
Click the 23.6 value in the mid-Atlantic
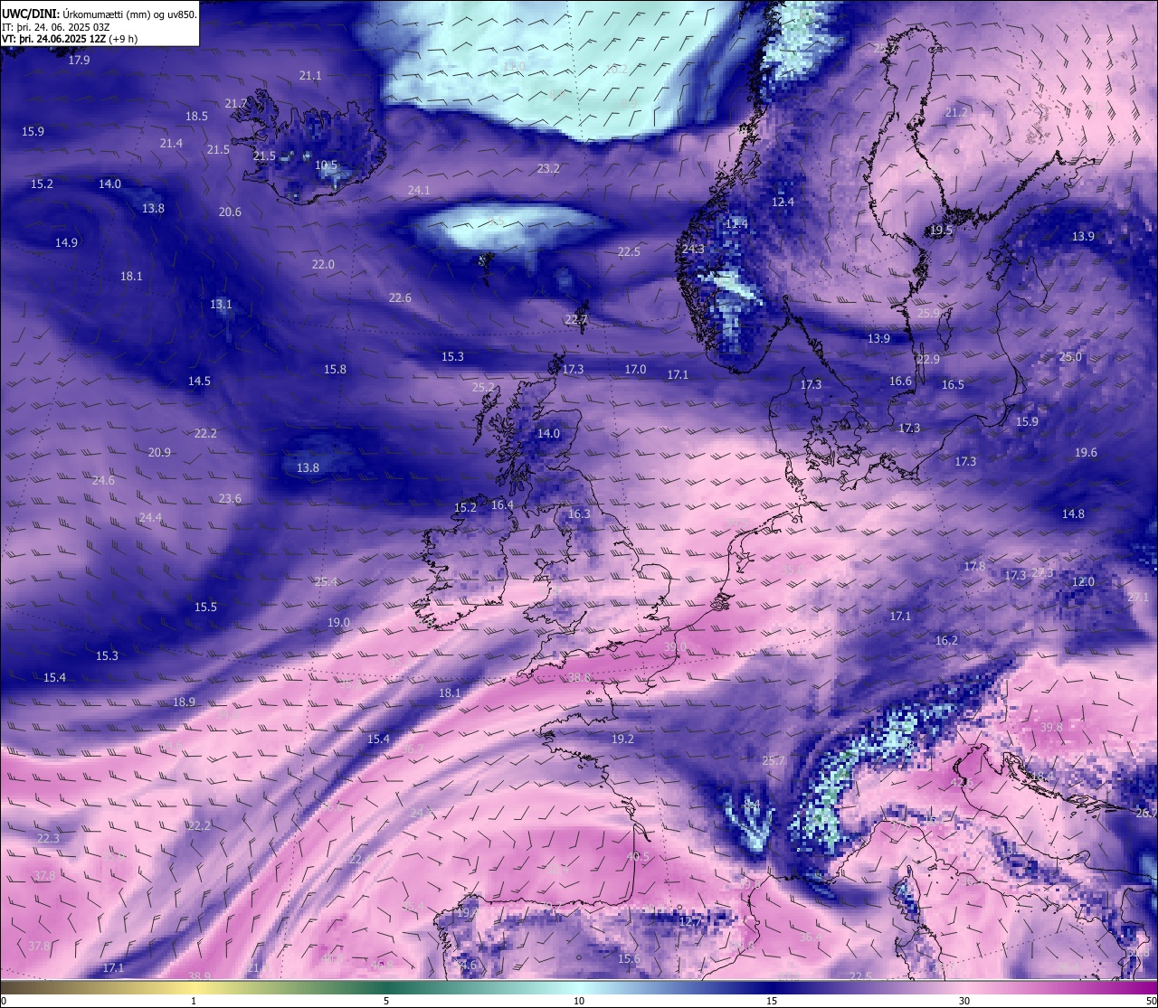(230, 498)
